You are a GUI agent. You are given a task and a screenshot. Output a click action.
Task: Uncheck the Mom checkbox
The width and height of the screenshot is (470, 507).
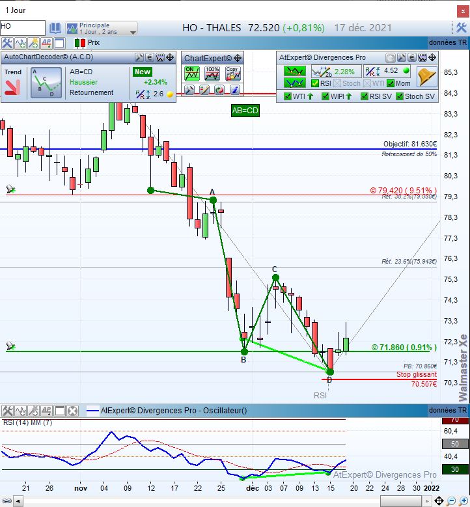coord(391,83)
